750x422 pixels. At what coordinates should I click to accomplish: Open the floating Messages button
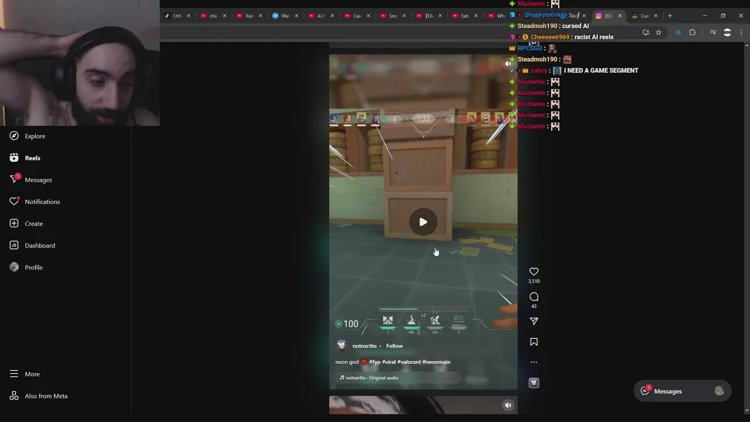pos(683,392)
